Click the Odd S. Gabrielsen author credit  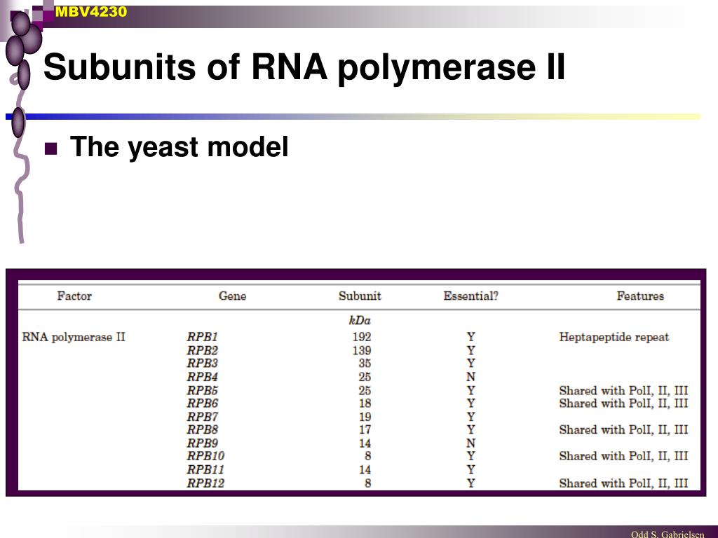coord(668,533)
